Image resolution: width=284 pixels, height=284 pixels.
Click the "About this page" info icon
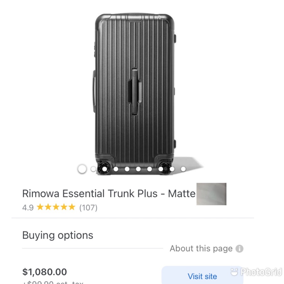tap(239, 248)
